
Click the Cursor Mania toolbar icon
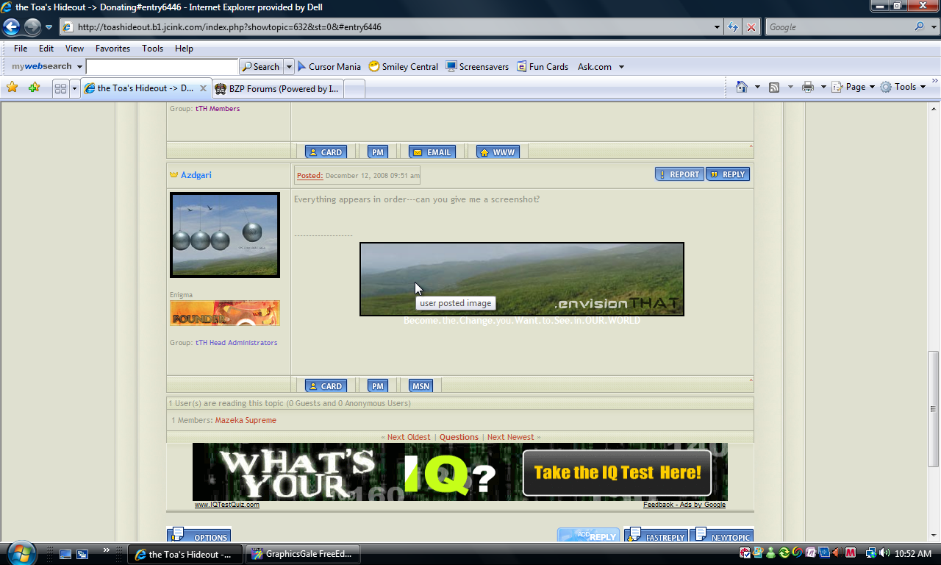click(329, 66)
